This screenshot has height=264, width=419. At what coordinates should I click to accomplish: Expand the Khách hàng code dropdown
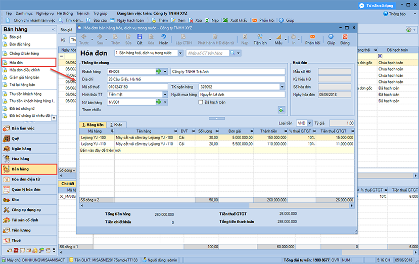(165, 71)
